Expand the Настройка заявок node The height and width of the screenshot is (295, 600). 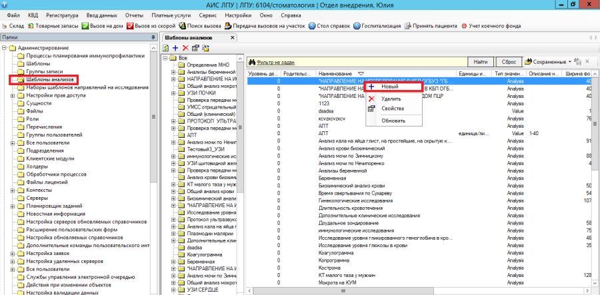point(13,254)
